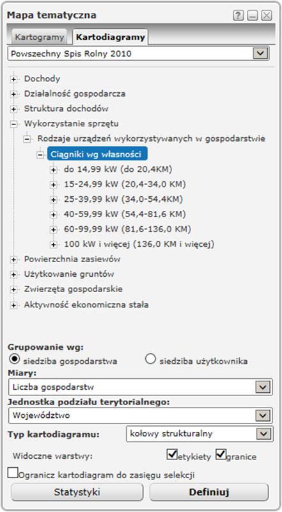Collapse the Wykorzystanie sprzętu minus icon
This screenshot has height=512, width=282.
13,124
